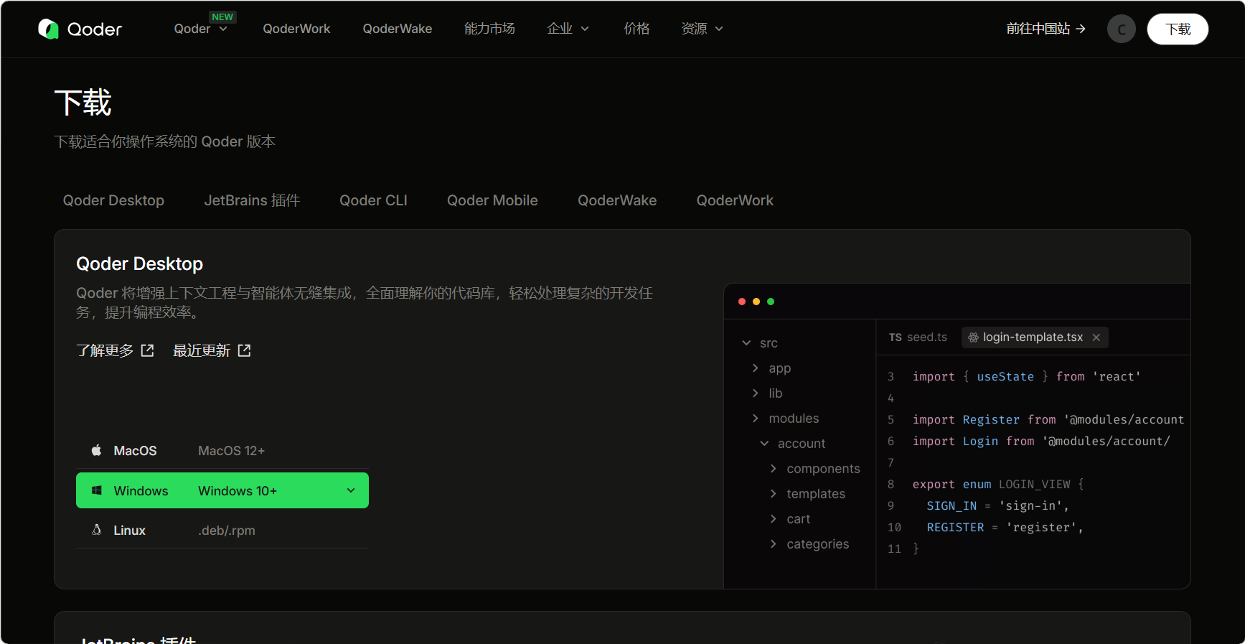
Task: Click the yellow dot in code preview
Action: [756, 302]
